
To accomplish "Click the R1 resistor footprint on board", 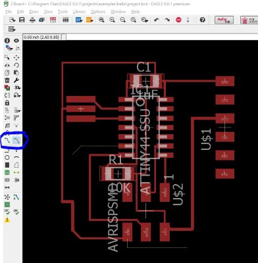I will click(118, 174).
